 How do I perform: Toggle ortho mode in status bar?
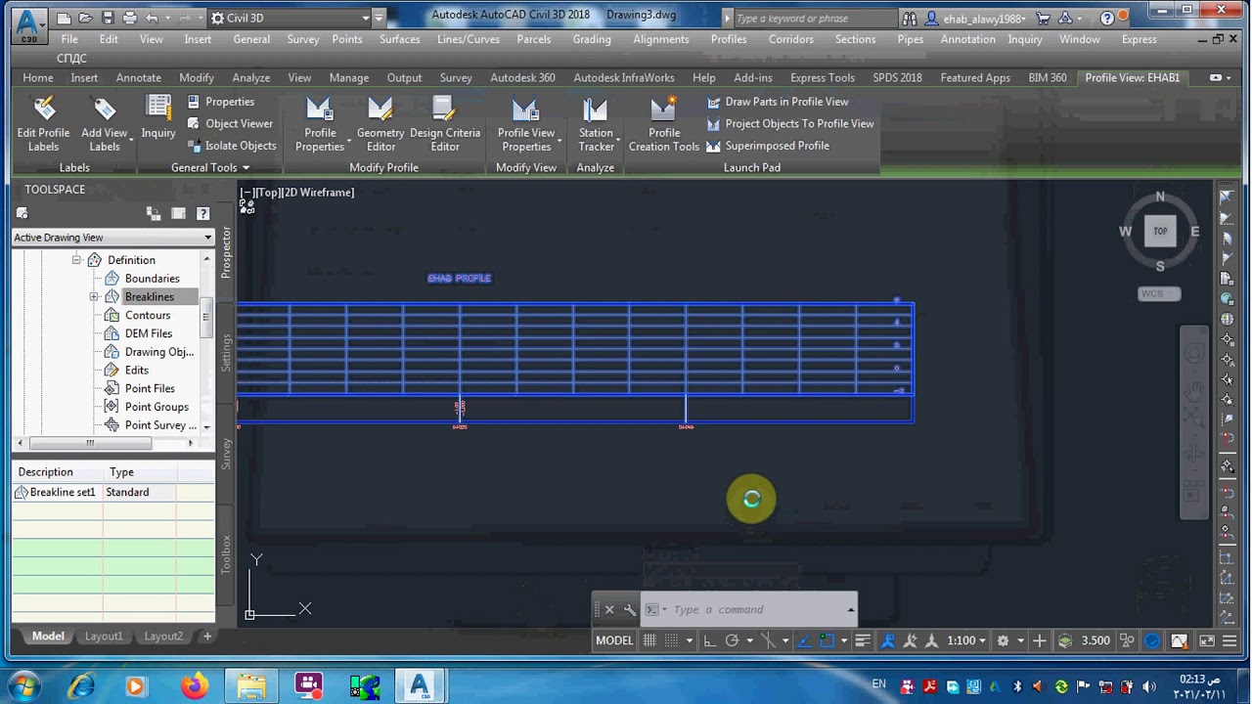point(709,640)
